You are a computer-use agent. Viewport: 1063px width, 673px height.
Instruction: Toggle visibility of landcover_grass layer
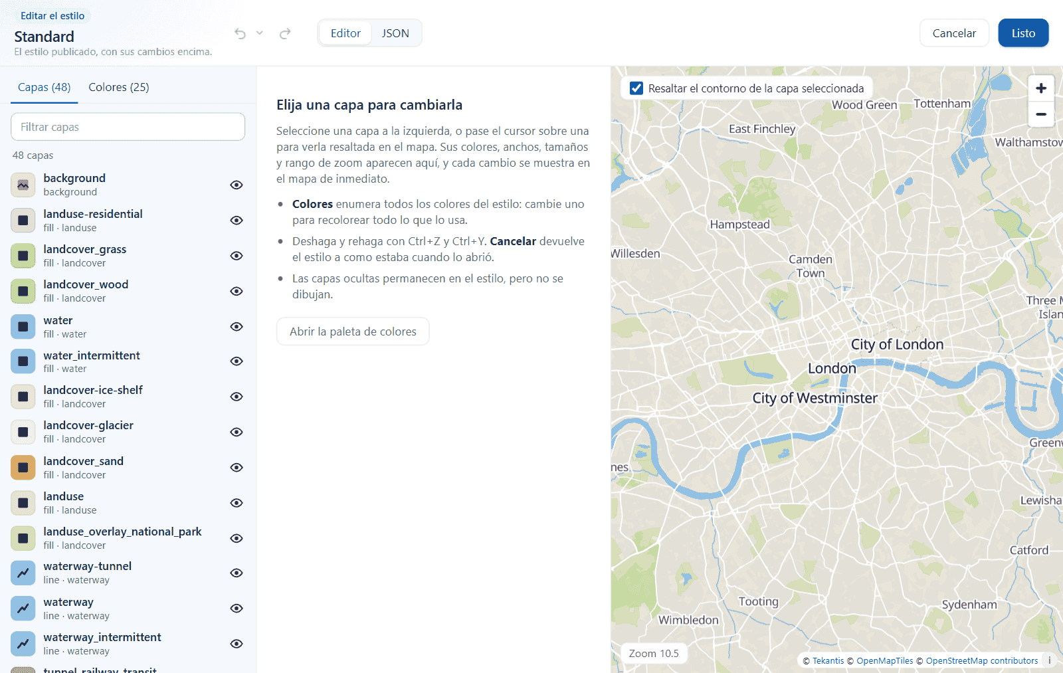[x=237, y=256]
